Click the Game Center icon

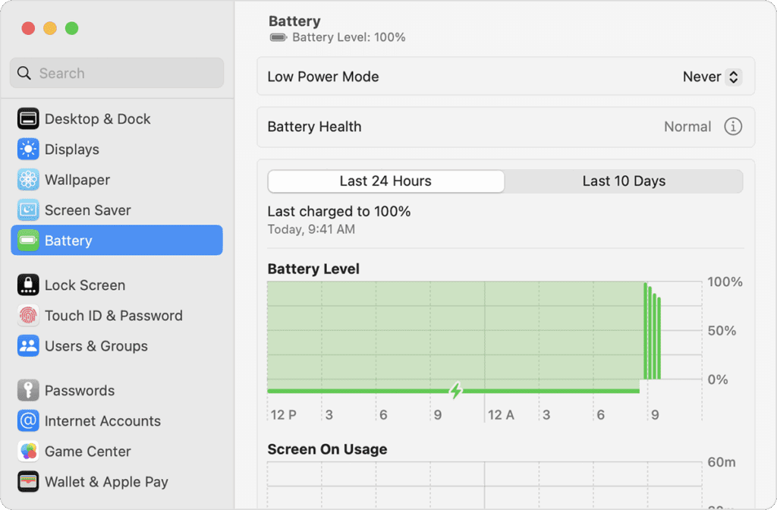click(28, 451)
